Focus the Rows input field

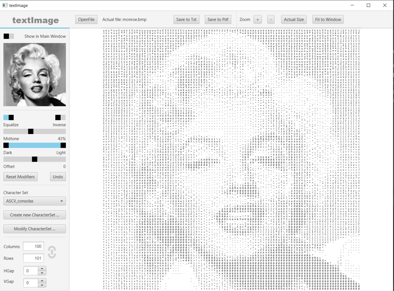pos(34,258)
